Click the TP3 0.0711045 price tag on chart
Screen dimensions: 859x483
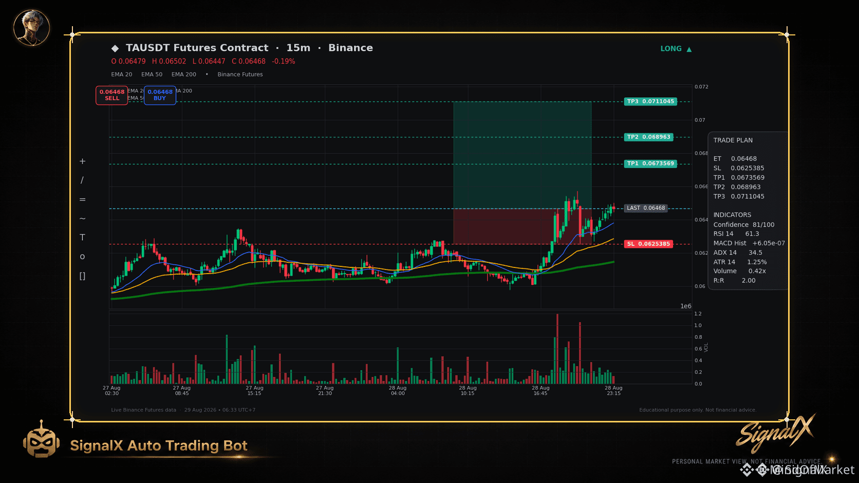(650, 102)
